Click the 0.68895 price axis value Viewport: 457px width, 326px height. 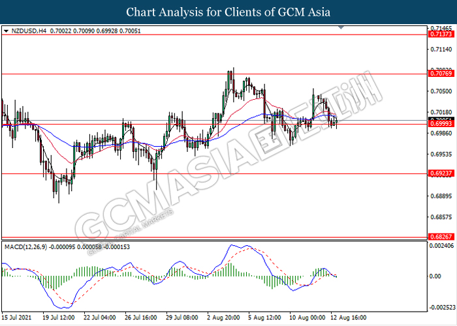click(x=441, y=196)
